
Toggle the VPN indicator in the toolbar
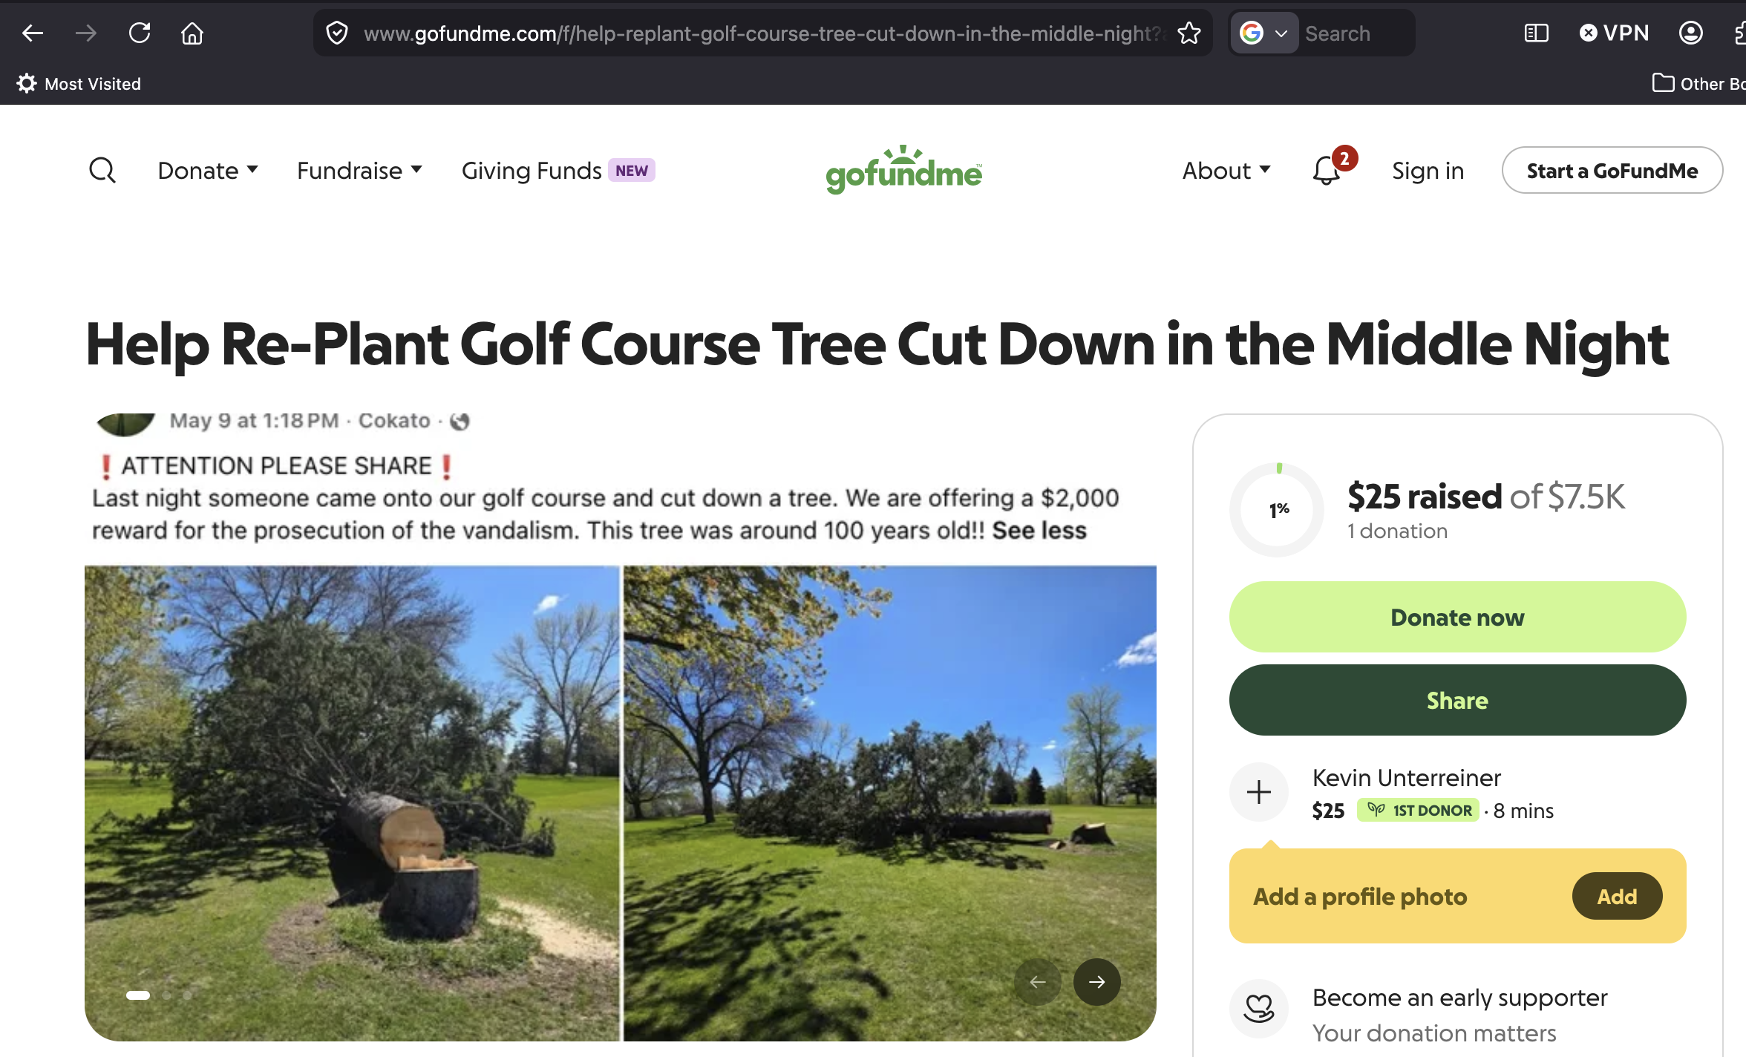[1615, 33]
